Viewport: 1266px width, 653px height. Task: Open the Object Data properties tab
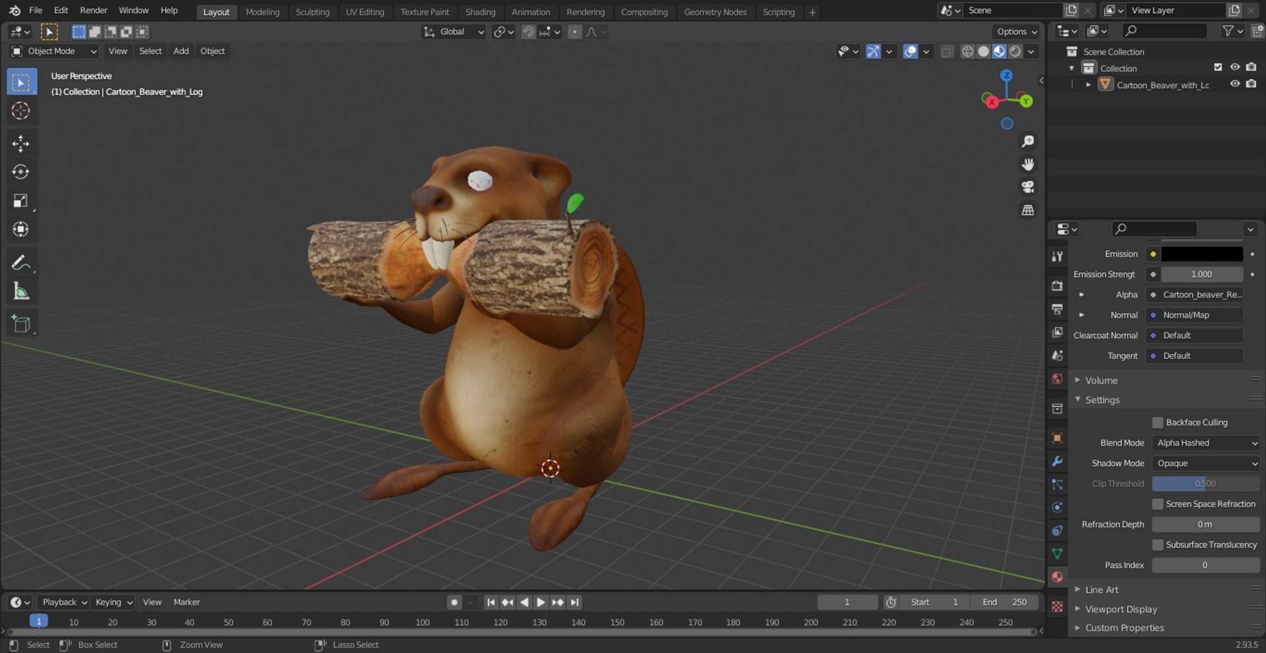[1057, 554]
